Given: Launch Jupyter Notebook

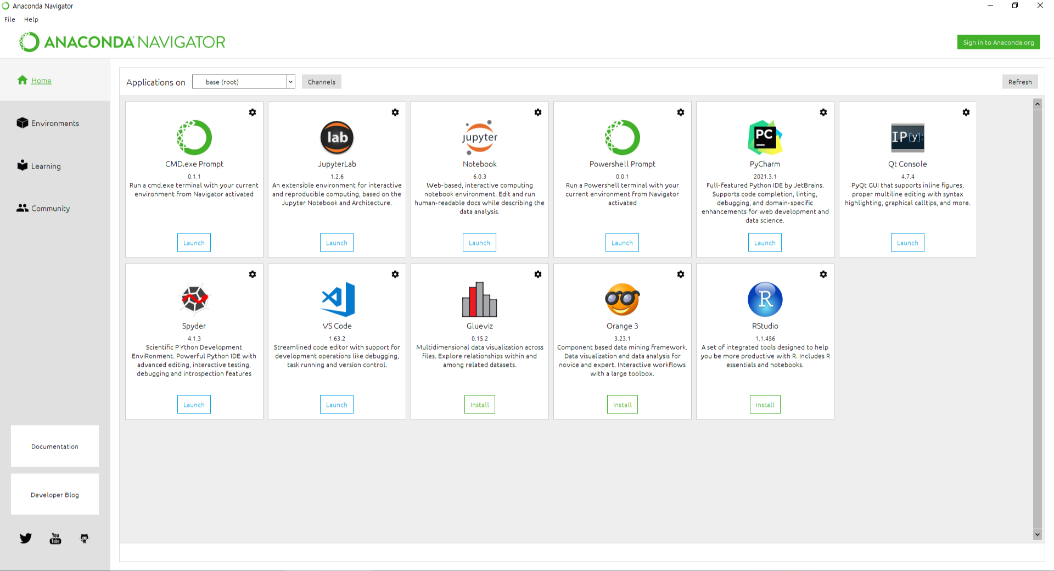Looking at the screenshot, I should click(479, 243).
